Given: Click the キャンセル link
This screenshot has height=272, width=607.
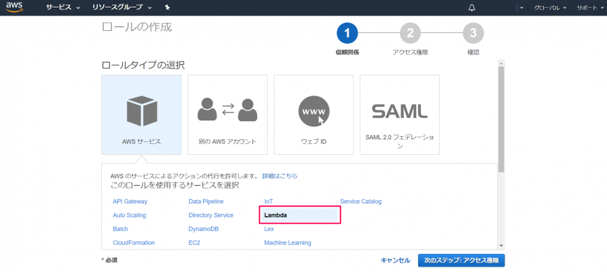Looking at the screenshot, I should pos(395,261).
